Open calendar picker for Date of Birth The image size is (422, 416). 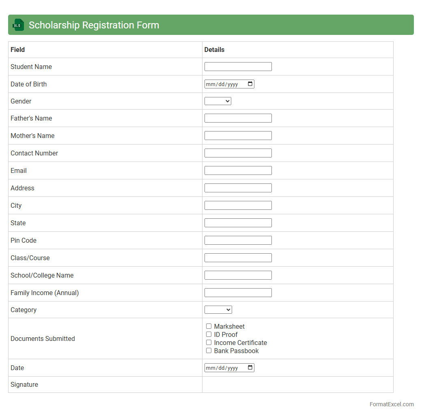pos(250,84)
